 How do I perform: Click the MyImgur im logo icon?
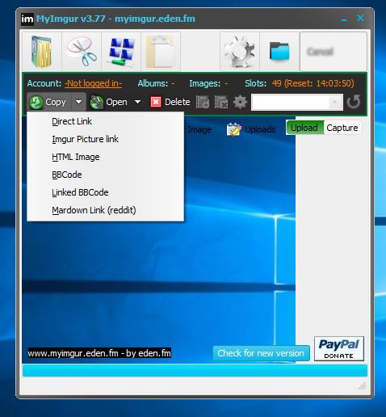pos(27,19)
